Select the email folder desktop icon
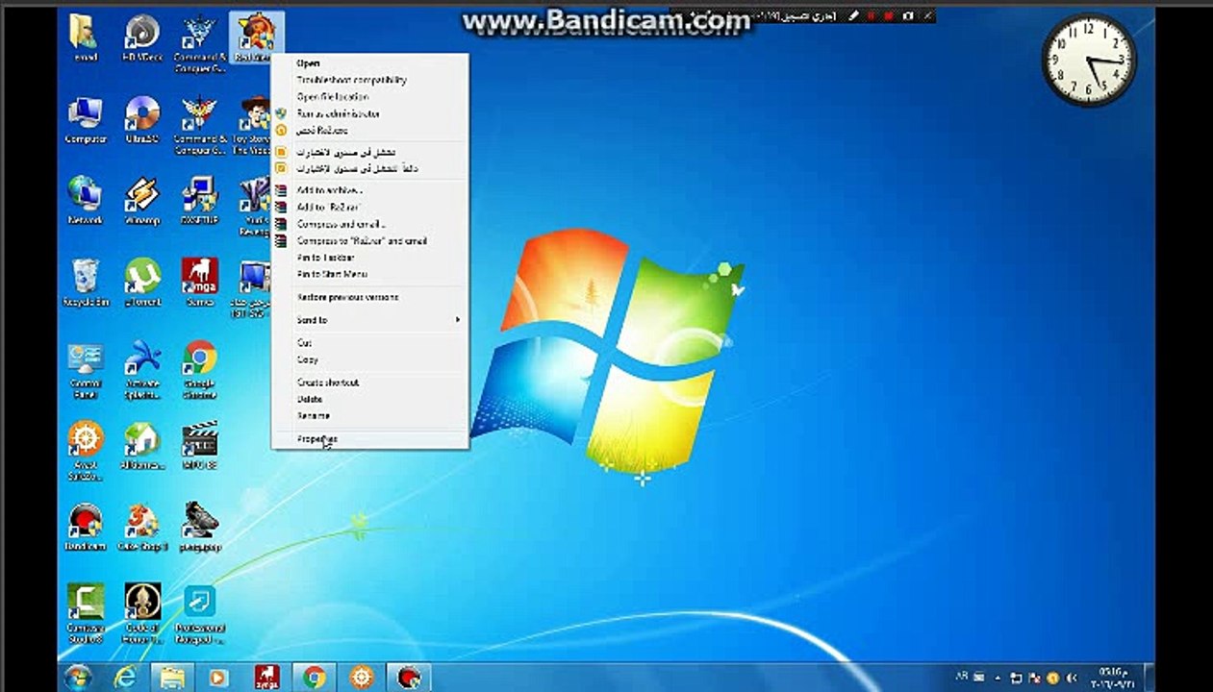Viewport: 1213px width, 692px height. (x=86, y=38)
